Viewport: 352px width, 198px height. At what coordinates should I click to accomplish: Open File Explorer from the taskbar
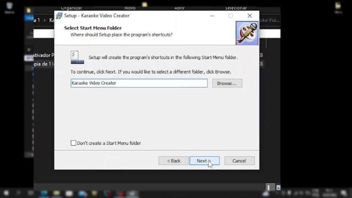57,193
